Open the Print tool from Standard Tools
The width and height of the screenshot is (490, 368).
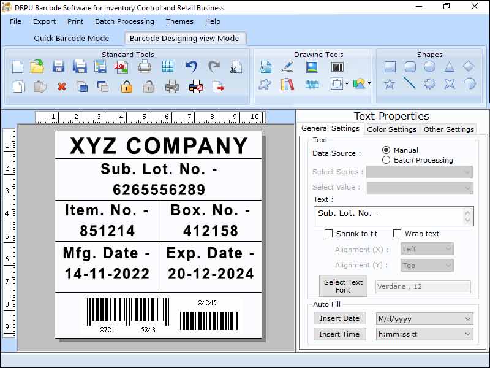[145, 64]
